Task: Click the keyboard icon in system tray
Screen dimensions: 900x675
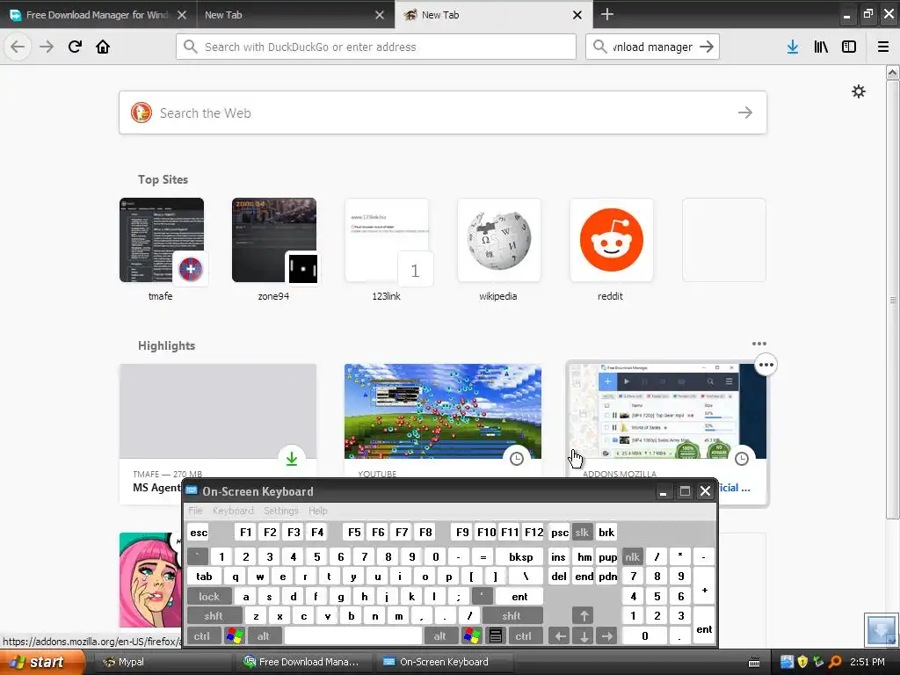Action: pyautogui.click(x=754, y=663)
